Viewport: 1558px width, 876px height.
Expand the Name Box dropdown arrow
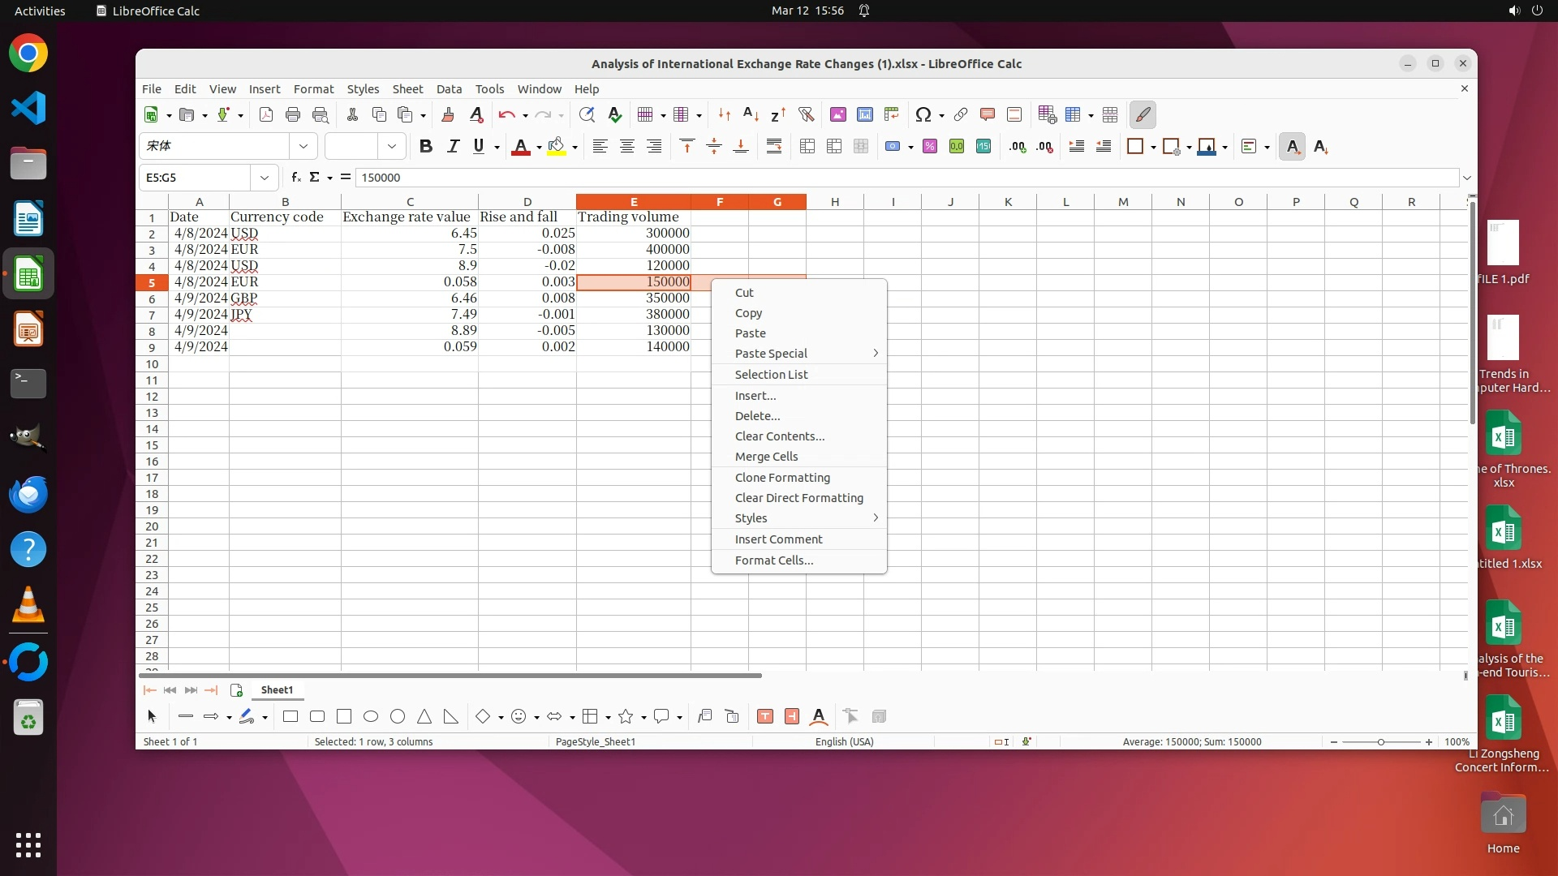265,178
